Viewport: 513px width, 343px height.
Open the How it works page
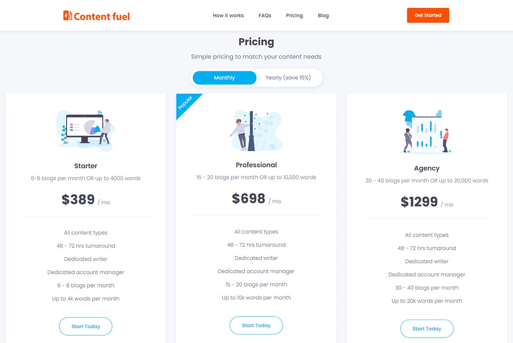[x=228, y=15]
